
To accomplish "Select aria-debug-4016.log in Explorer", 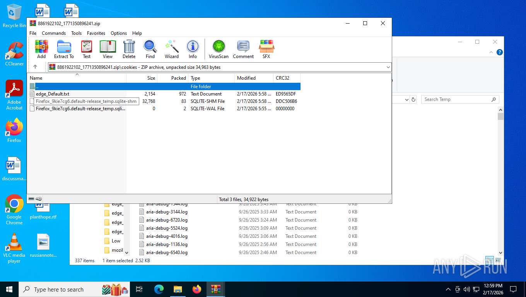I will (x=167, y=236).
